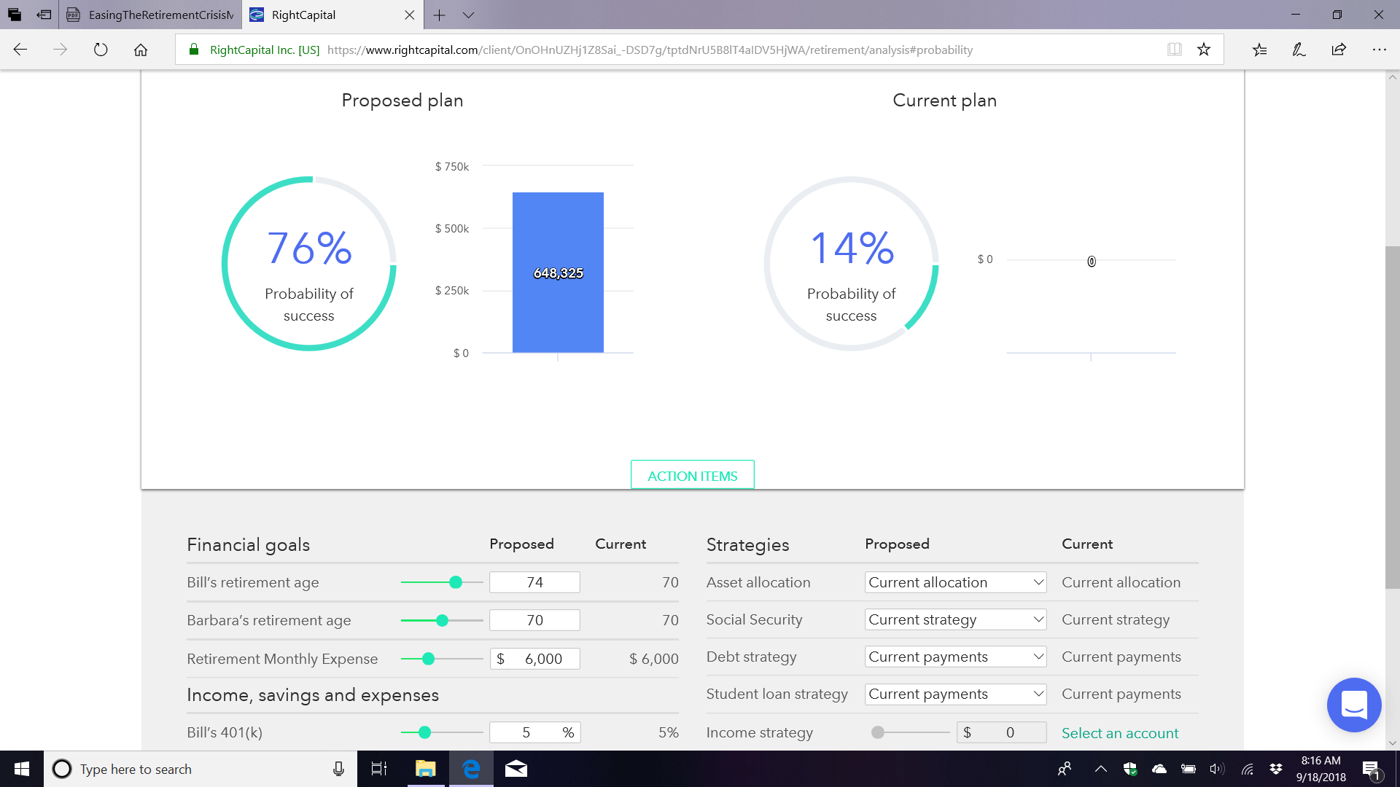Expand the Asset allocation dropdown
Screen dimensions: 1400x787
955,582
